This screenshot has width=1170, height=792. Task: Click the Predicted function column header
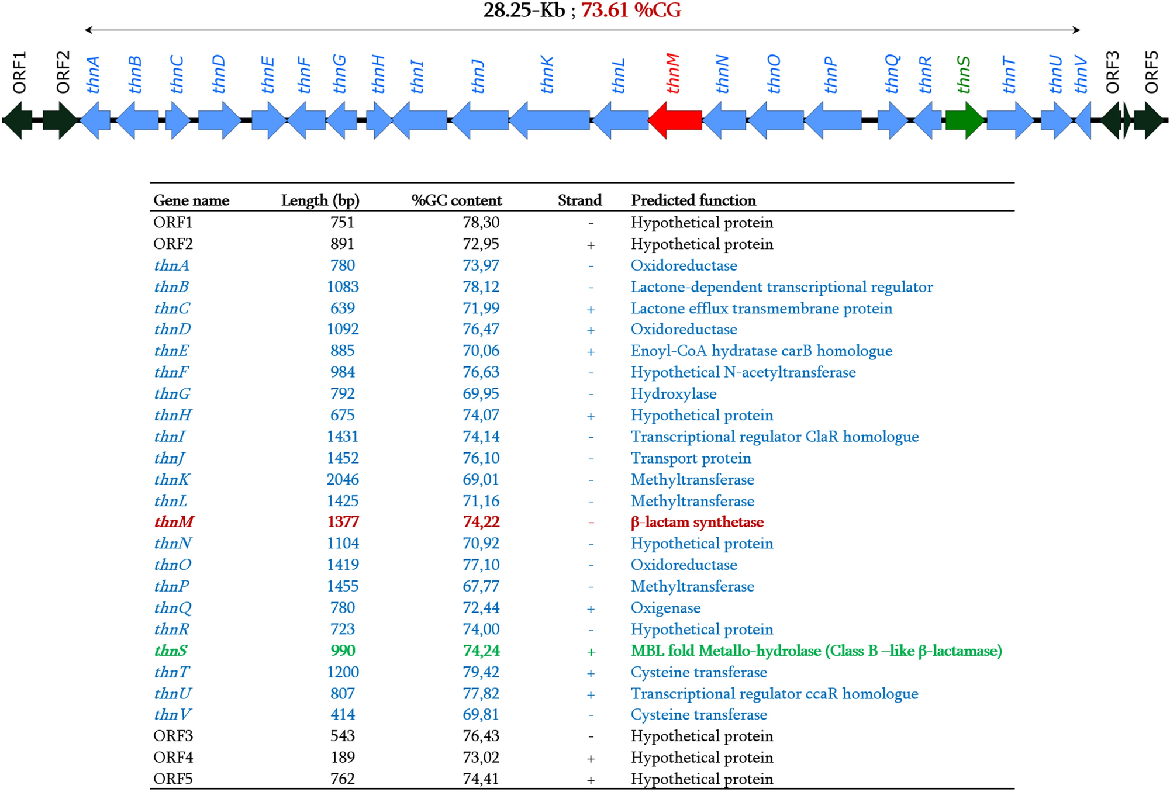(693, 200)
